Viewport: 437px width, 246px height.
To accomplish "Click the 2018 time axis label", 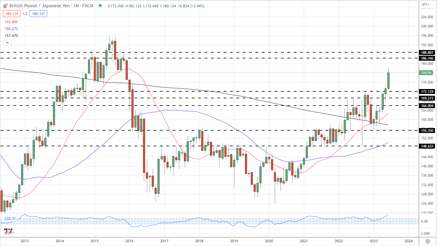I will [199, 241].
